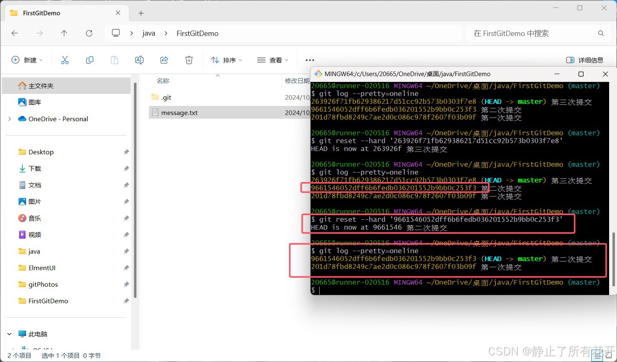Viewport: 617px width, 362px height.
Task: Click the search magnifier icon
Action: click(601, 33)
